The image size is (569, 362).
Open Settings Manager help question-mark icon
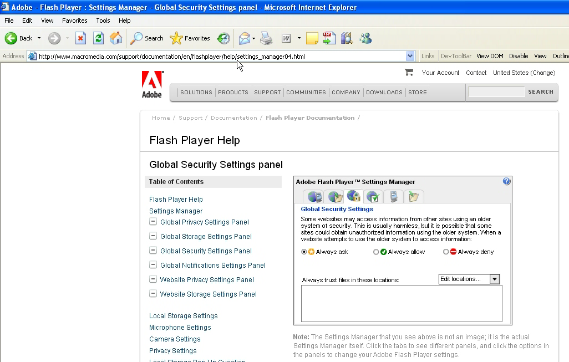[506, 181]
